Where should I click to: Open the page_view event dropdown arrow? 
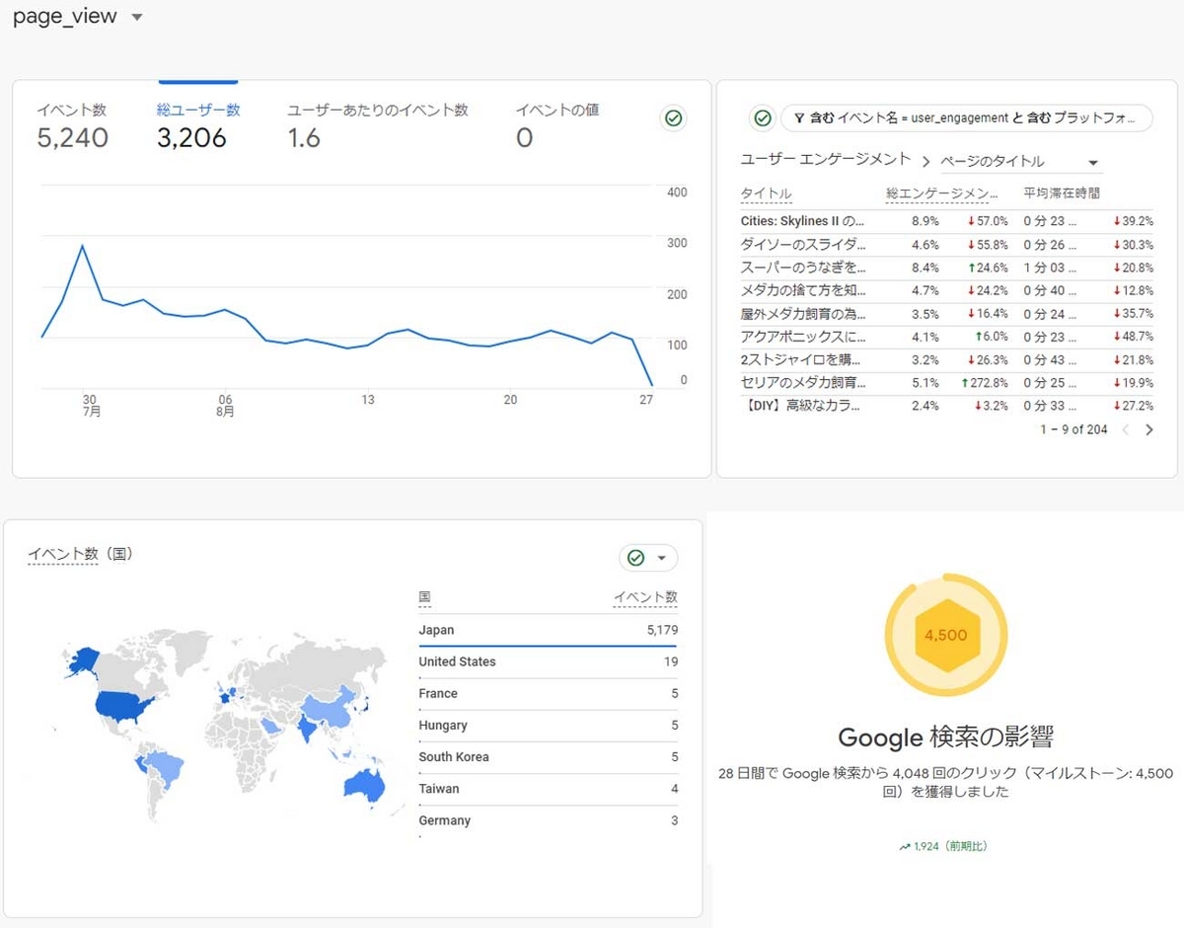137,18
